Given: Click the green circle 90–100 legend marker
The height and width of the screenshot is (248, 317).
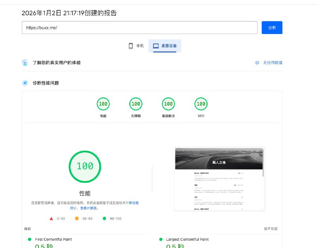Looking at the screenshot, I should click(104, 218).
